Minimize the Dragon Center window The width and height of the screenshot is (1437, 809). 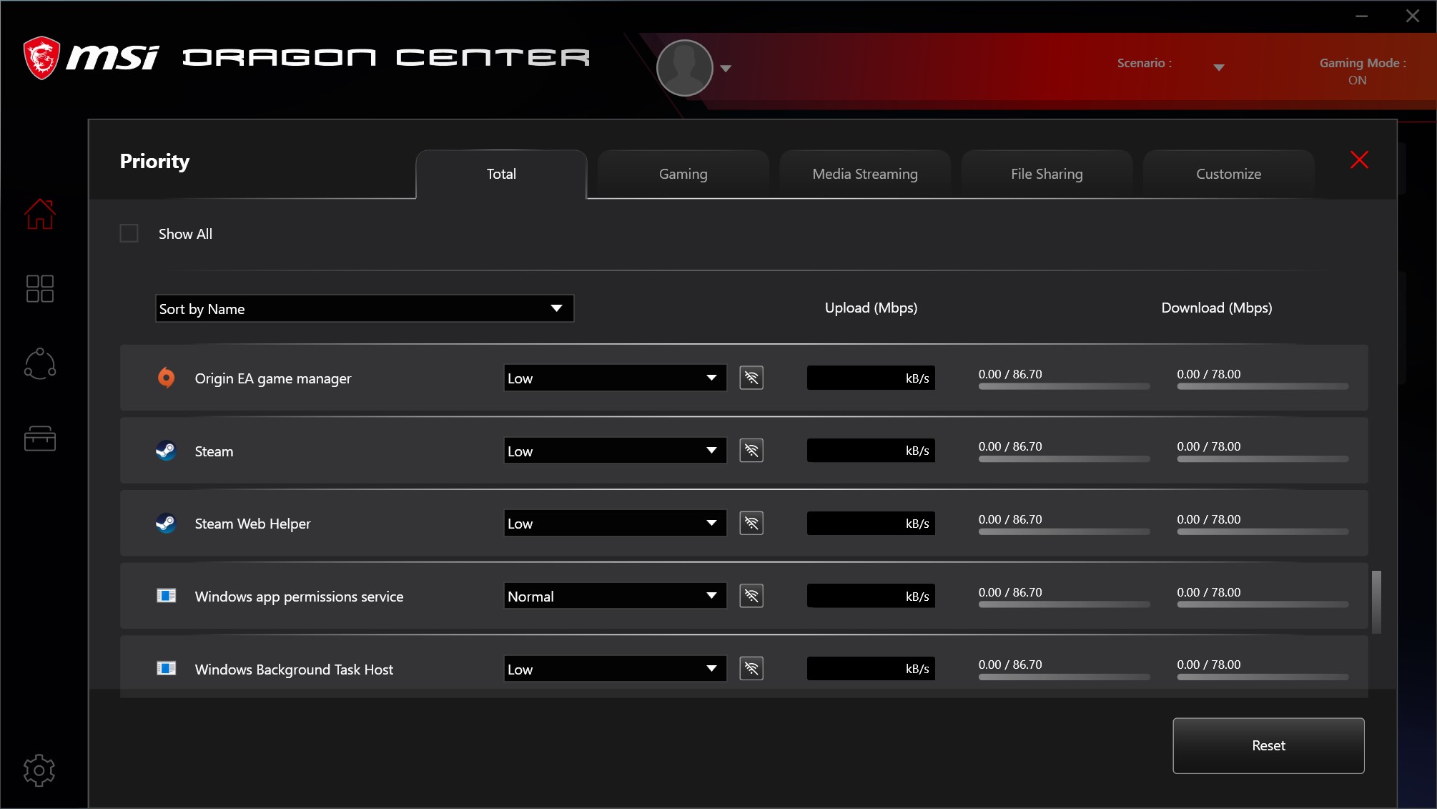[x=1361, y=16]
